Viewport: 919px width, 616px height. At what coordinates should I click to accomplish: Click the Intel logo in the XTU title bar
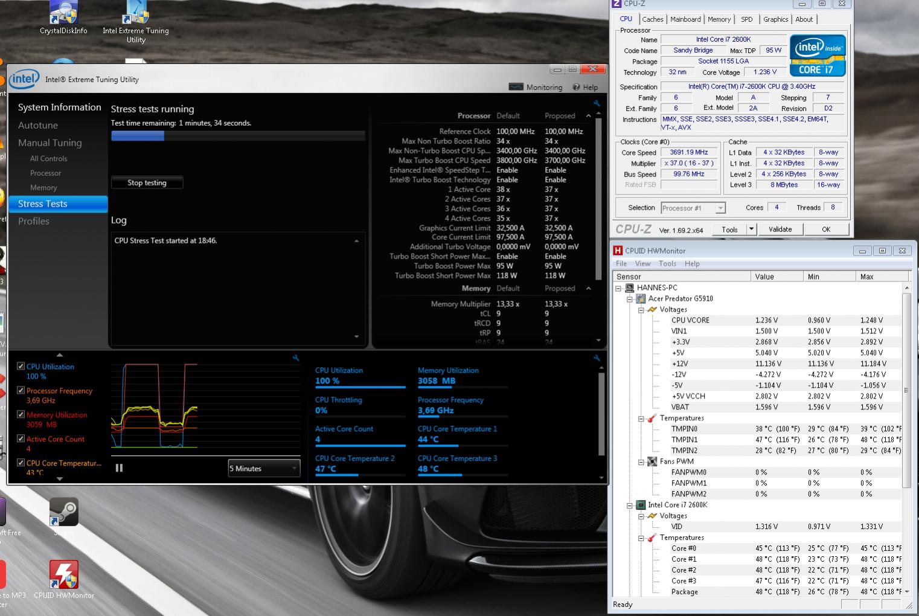[24, 79]
